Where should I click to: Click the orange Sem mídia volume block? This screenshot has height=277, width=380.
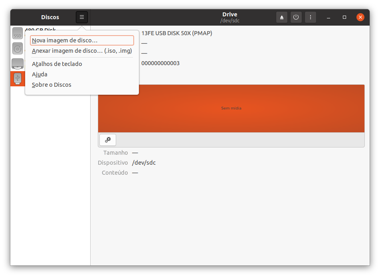tap(231, 108)
